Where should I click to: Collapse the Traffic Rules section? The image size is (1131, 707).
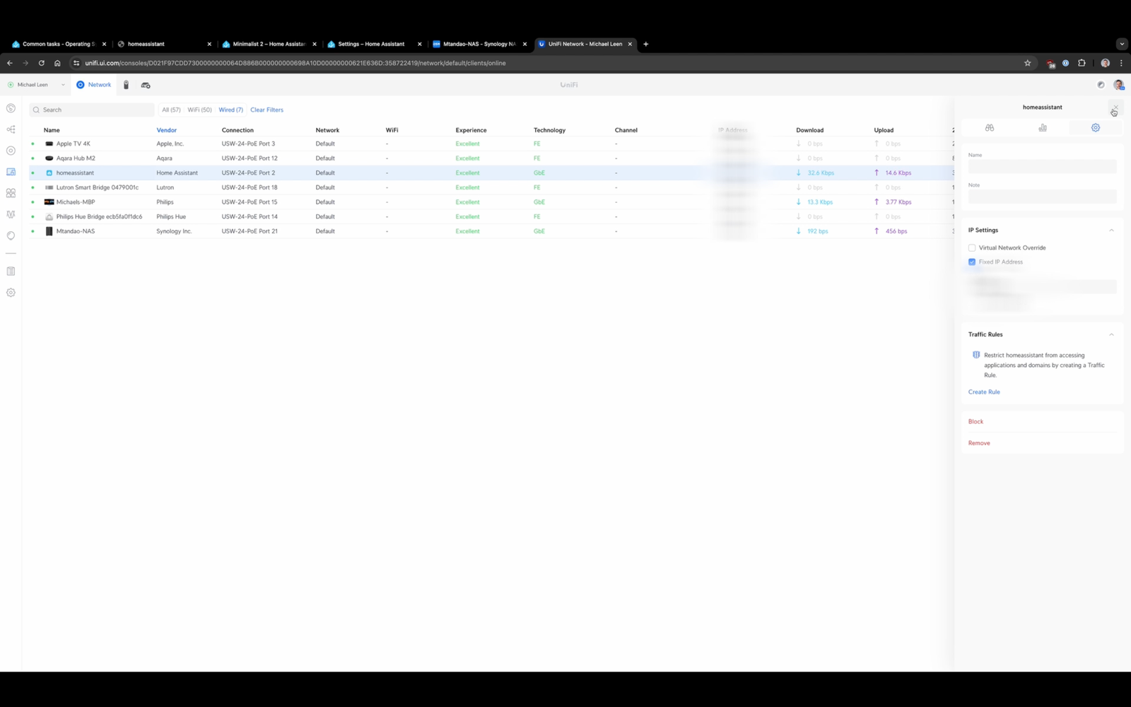coord(1111,334)
